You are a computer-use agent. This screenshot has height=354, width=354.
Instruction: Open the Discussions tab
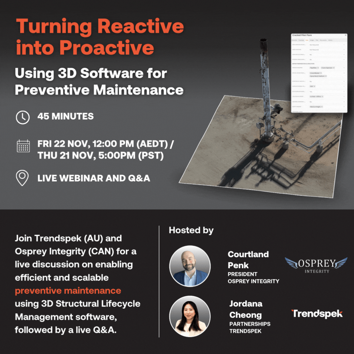(x=324, y=40)
